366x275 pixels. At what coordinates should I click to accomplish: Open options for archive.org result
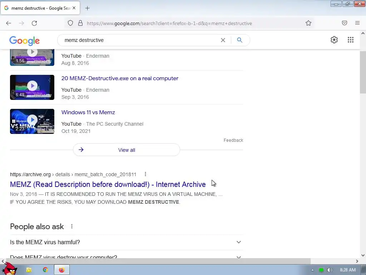145,174
